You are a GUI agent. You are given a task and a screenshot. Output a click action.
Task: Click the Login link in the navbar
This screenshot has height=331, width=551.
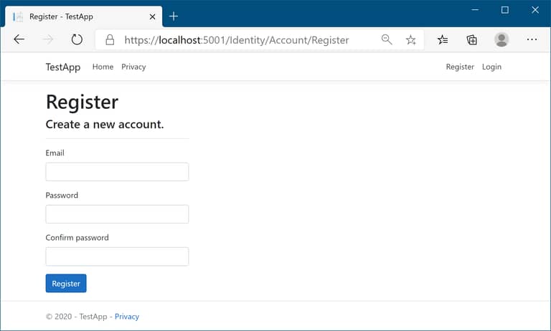pyautogui.click(x=491, y=67)
